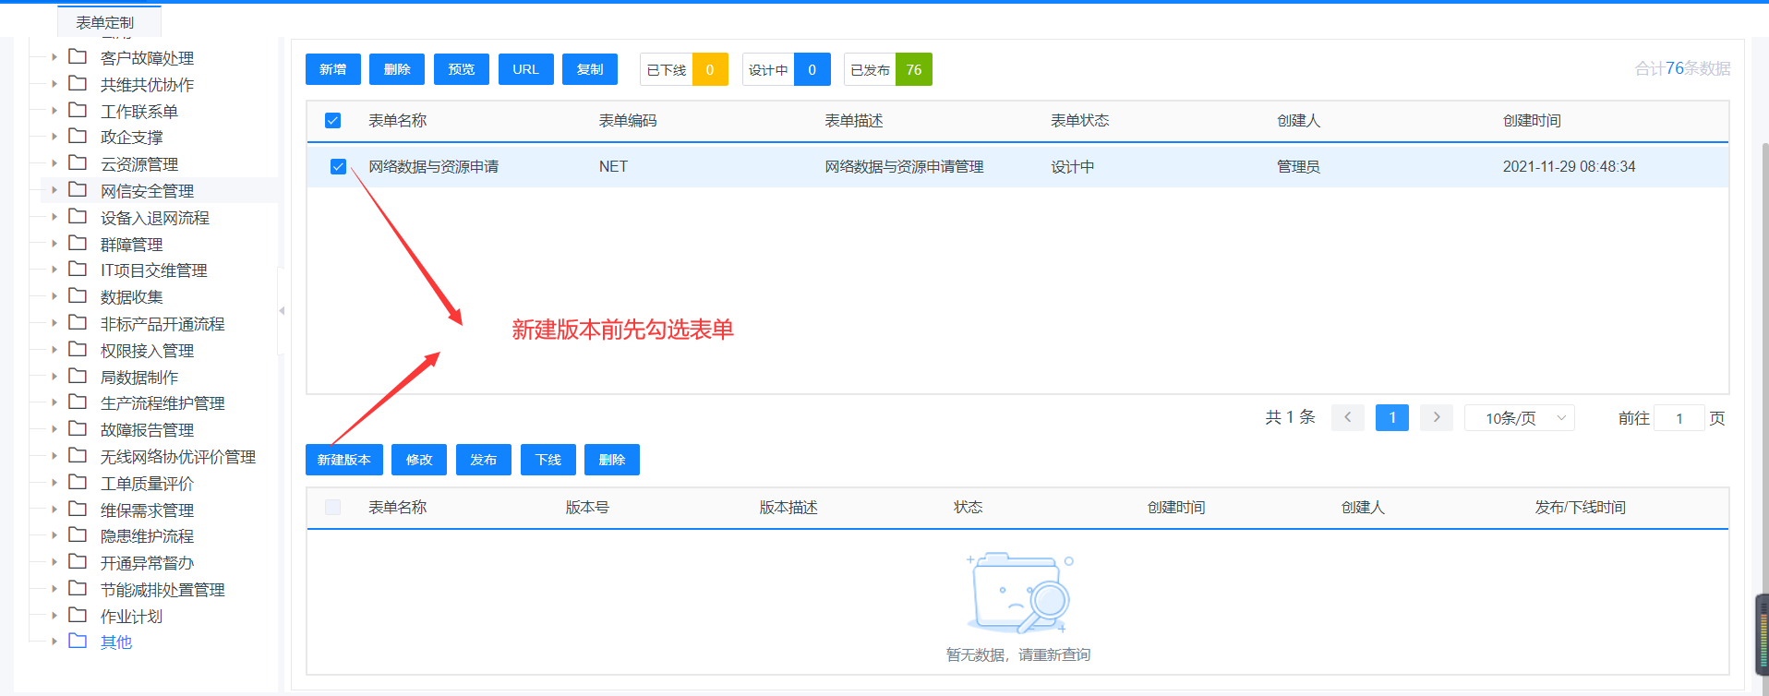This screenshot has height=696, width=1769.
Task: Click the 无线网络协优评价管理 folder icon
Action: click(x=78, y=456)
